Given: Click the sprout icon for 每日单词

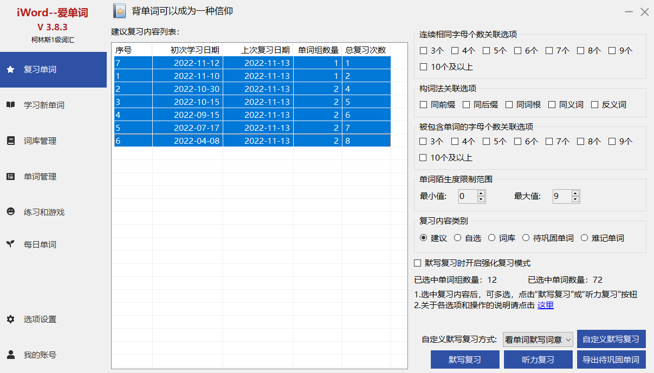Looking at the screenshot, I should (x=10, y=244).
